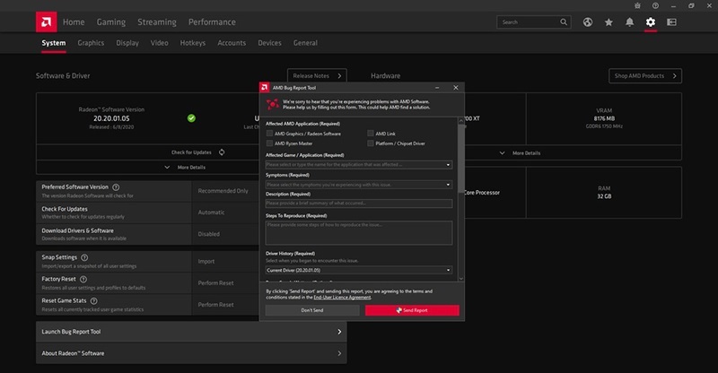Enable the AMD Link checkbox
Screen dimensions: 718x373
369,133
